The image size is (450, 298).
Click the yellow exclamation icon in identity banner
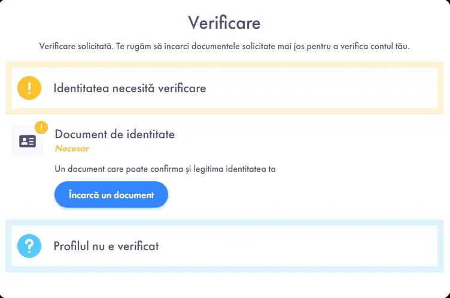(29, 88)
